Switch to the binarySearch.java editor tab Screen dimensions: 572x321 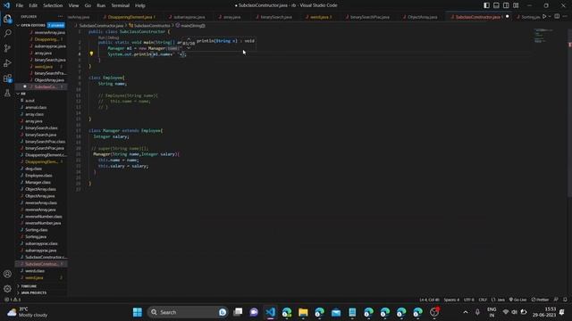pyautogui.click(x=276, y=17)
